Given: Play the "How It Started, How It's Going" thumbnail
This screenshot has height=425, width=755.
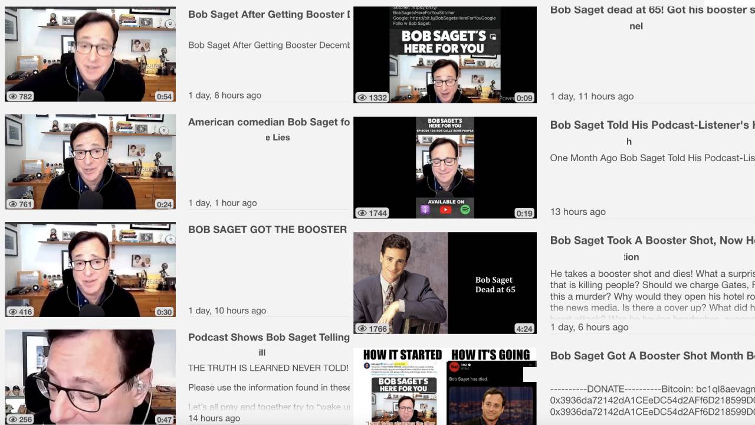Looking at the screenshot, I should click(445, 387).
